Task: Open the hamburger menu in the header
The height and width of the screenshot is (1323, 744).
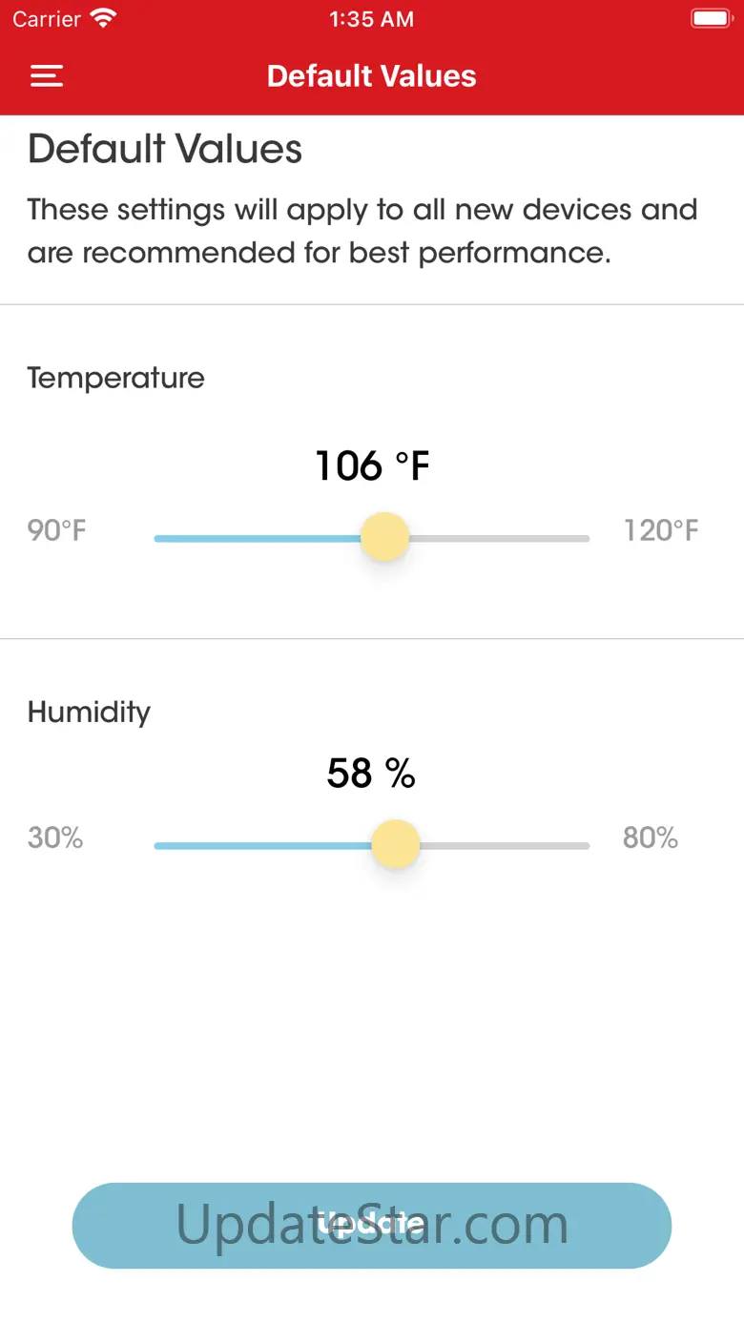Action: 47,76
